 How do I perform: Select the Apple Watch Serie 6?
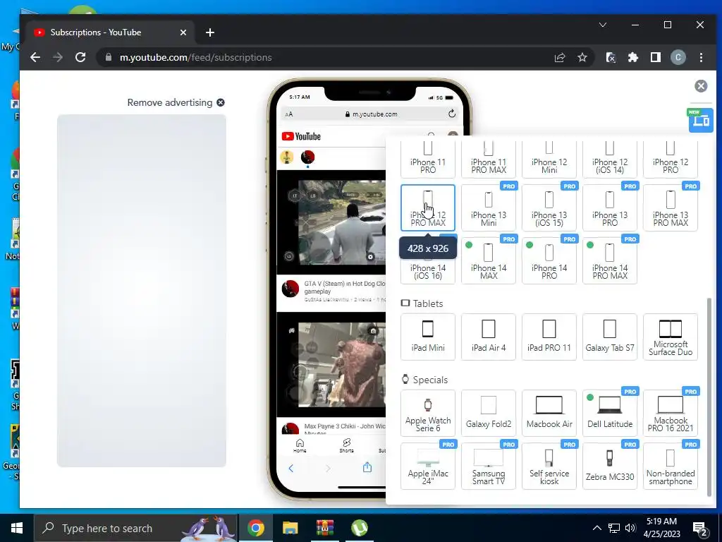pyautogui.click(x=428, y=413)
